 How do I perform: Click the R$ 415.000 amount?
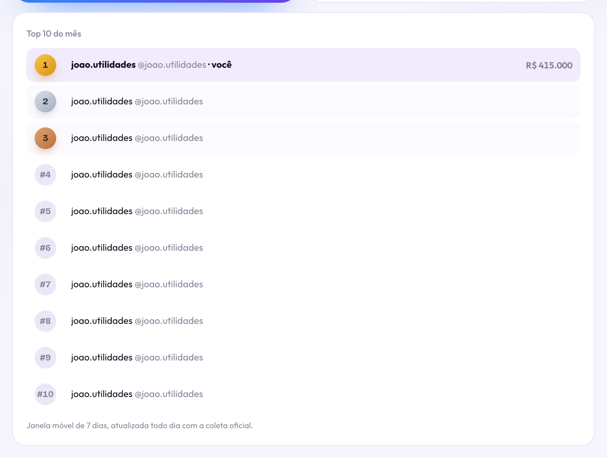pyautogui.click(x=549, y=65)
